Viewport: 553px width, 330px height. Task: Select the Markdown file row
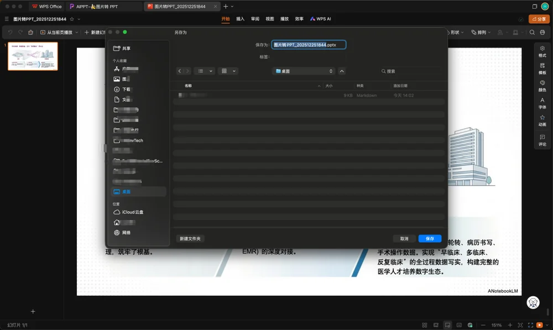pyautogui.click(x=309, y=95)
